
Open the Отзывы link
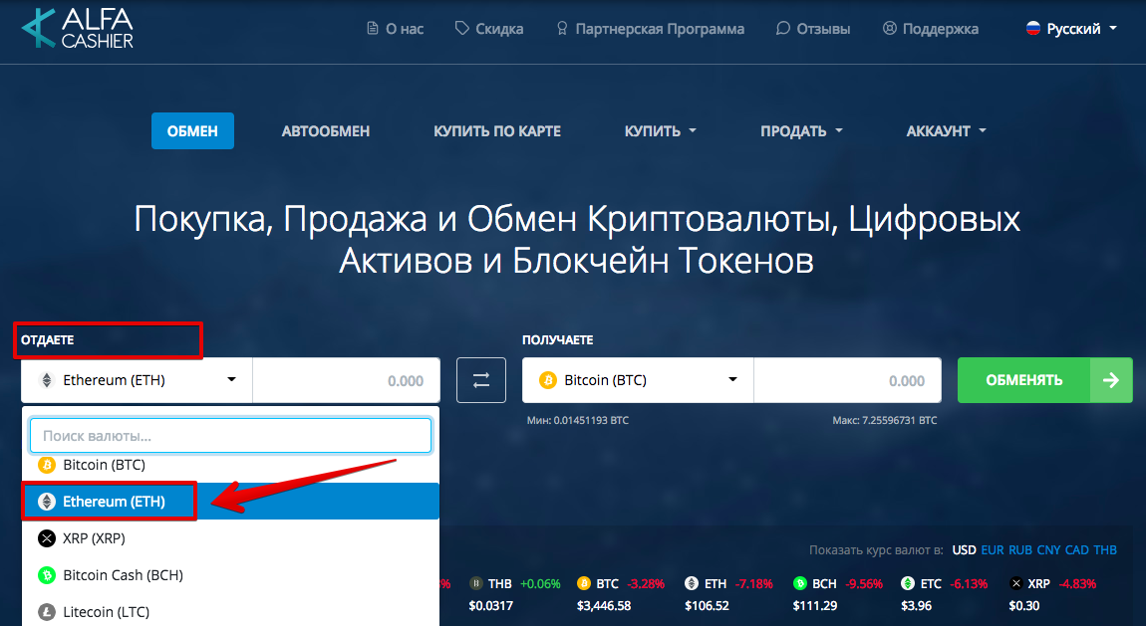point(813,29)
